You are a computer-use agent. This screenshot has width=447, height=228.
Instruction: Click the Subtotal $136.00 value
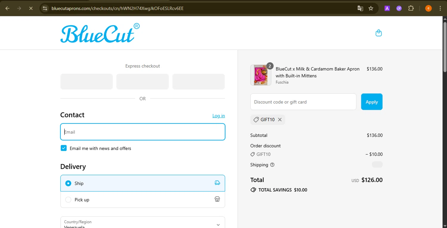375,135
